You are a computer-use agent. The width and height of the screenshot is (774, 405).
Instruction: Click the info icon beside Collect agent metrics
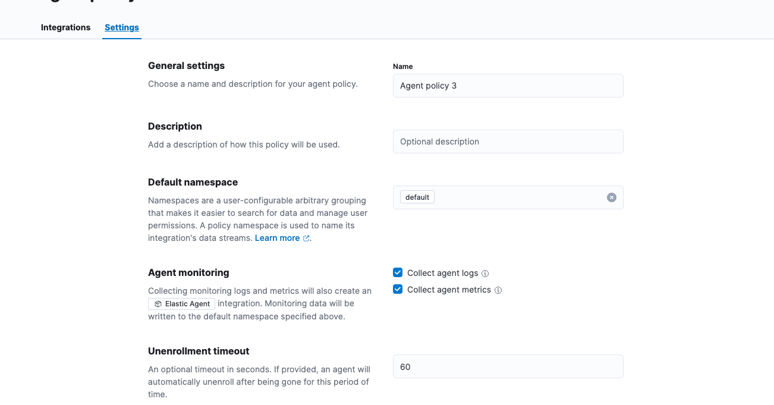[x=498, y=290]
